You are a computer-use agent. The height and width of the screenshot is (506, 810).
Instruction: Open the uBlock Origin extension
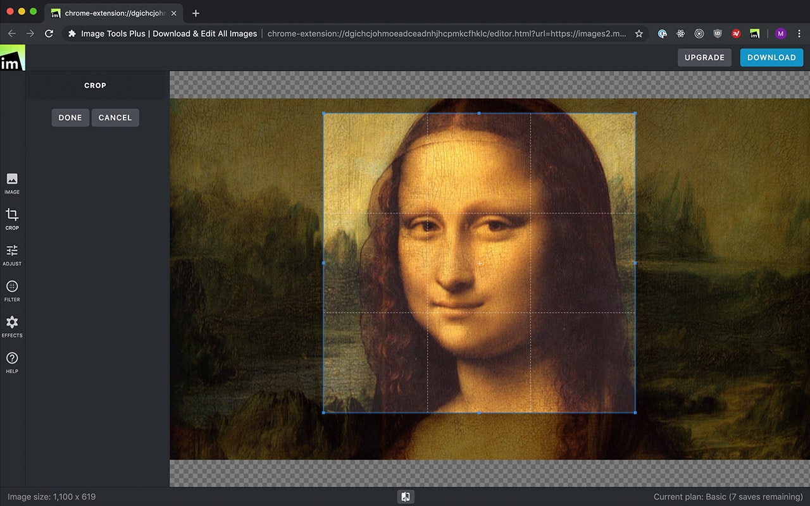718,34
